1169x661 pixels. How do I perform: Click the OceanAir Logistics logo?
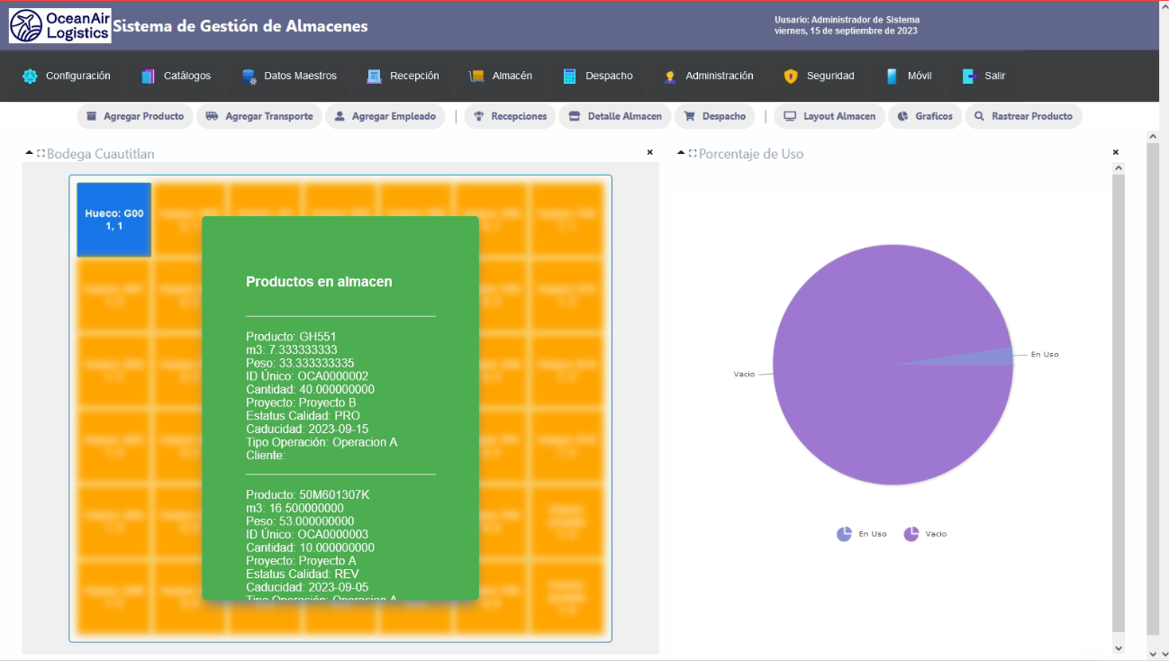coord(60,26)
